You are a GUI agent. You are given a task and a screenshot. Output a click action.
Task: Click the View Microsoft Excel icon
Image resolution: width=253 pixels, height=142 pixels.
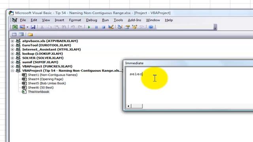point(15,27)
